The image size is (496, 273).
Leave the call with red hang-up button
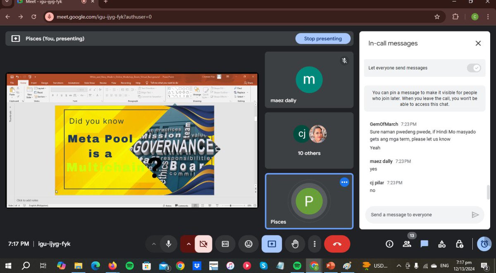point(337,244)
